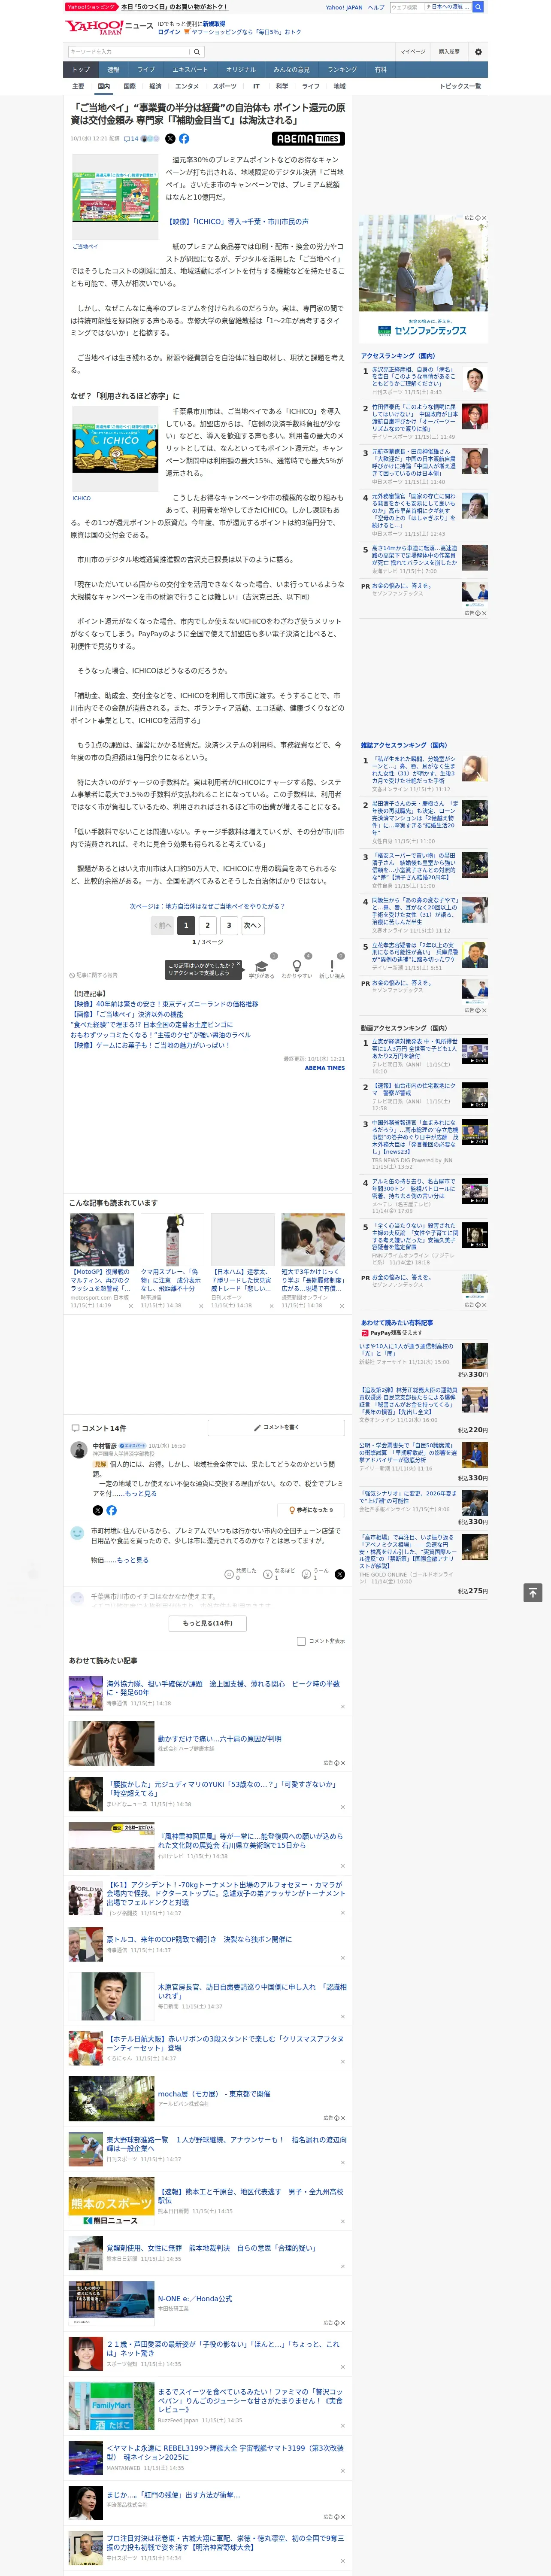
Task: Toggle コメント非表示 checkbox
Action: coord(301,1641)
